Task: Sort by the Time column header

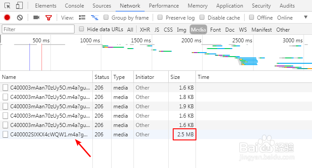Action: (x=254, y=77)
